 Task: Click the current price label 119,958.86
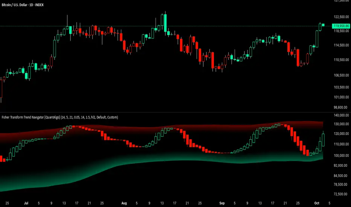tap(341, 26)
